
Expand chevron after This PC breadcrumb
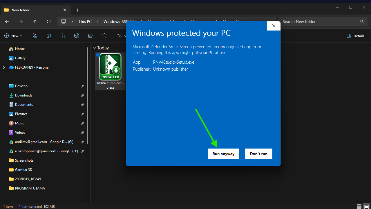[97, 22]
